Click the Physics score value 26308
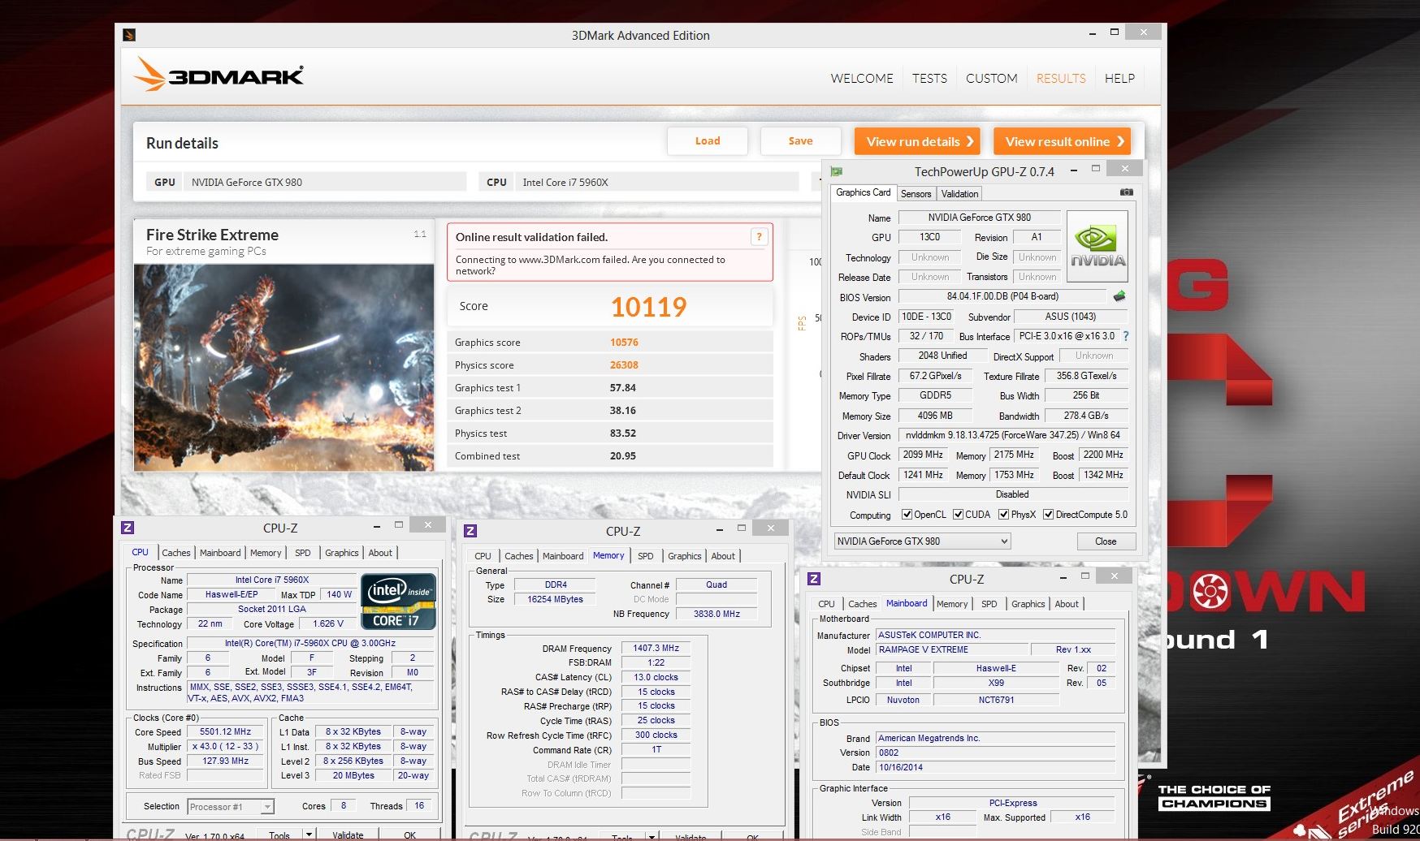 [624, 365]
